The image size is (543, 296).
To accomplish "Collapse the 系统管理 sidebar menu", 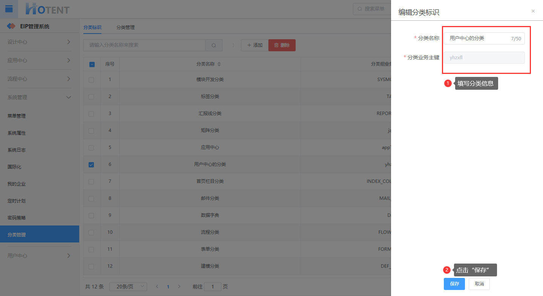I will coord(40,97).
